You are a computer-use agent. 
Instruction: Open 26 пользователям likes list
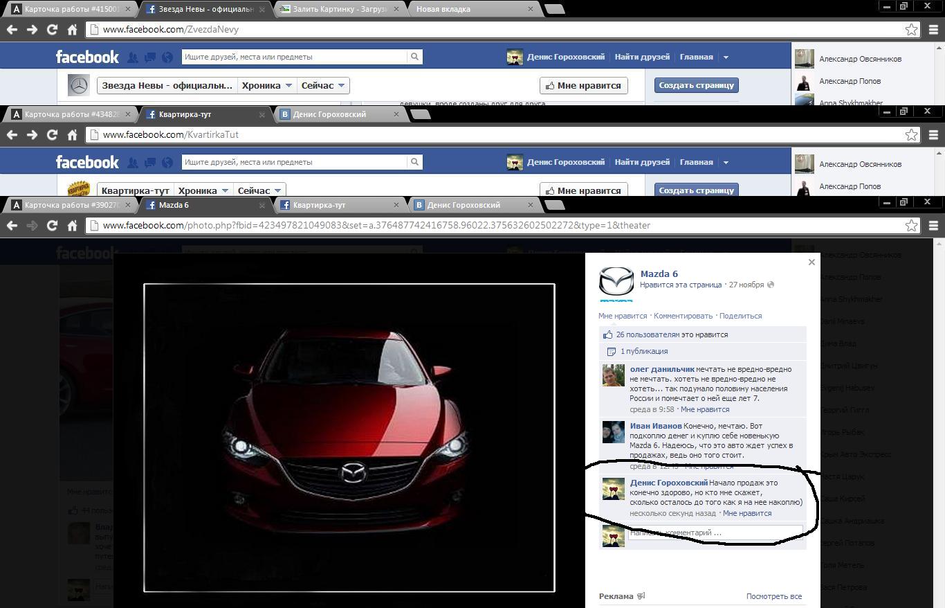[648, 334]
